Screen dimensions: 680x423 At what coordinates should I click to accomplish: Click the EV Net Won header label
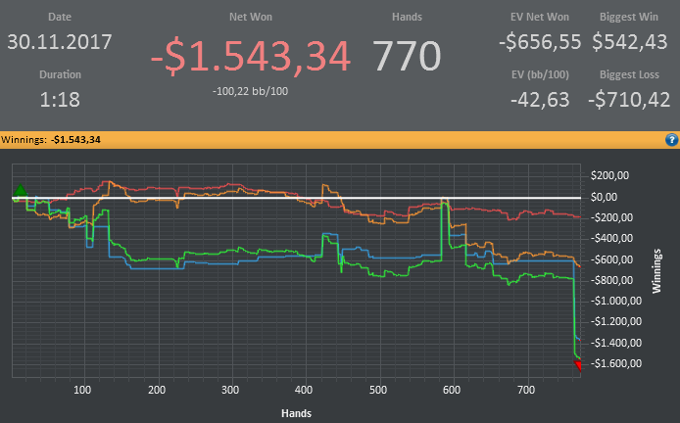click(540, 17)
